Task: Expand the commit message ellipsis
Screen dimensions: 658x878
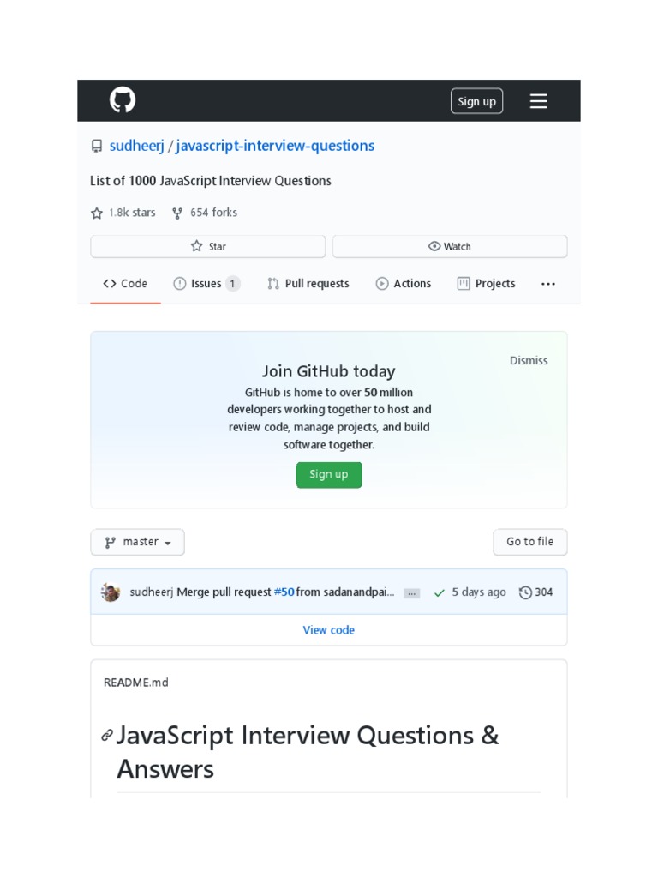Action: [x=412, y=593]
